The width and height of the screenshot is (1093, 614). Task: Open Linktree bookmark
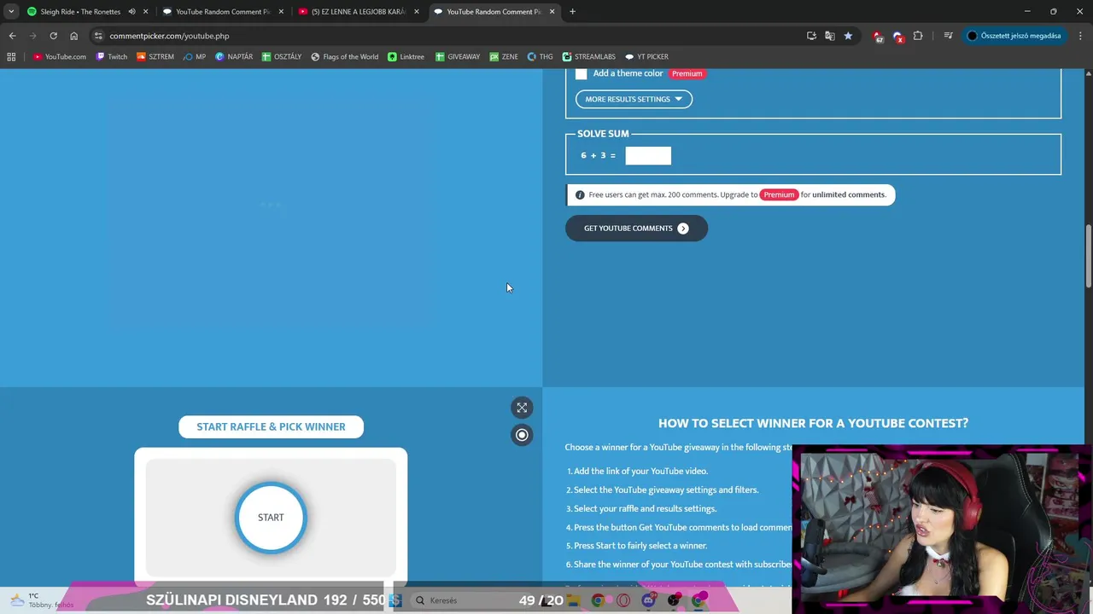[x=406, y=57]
